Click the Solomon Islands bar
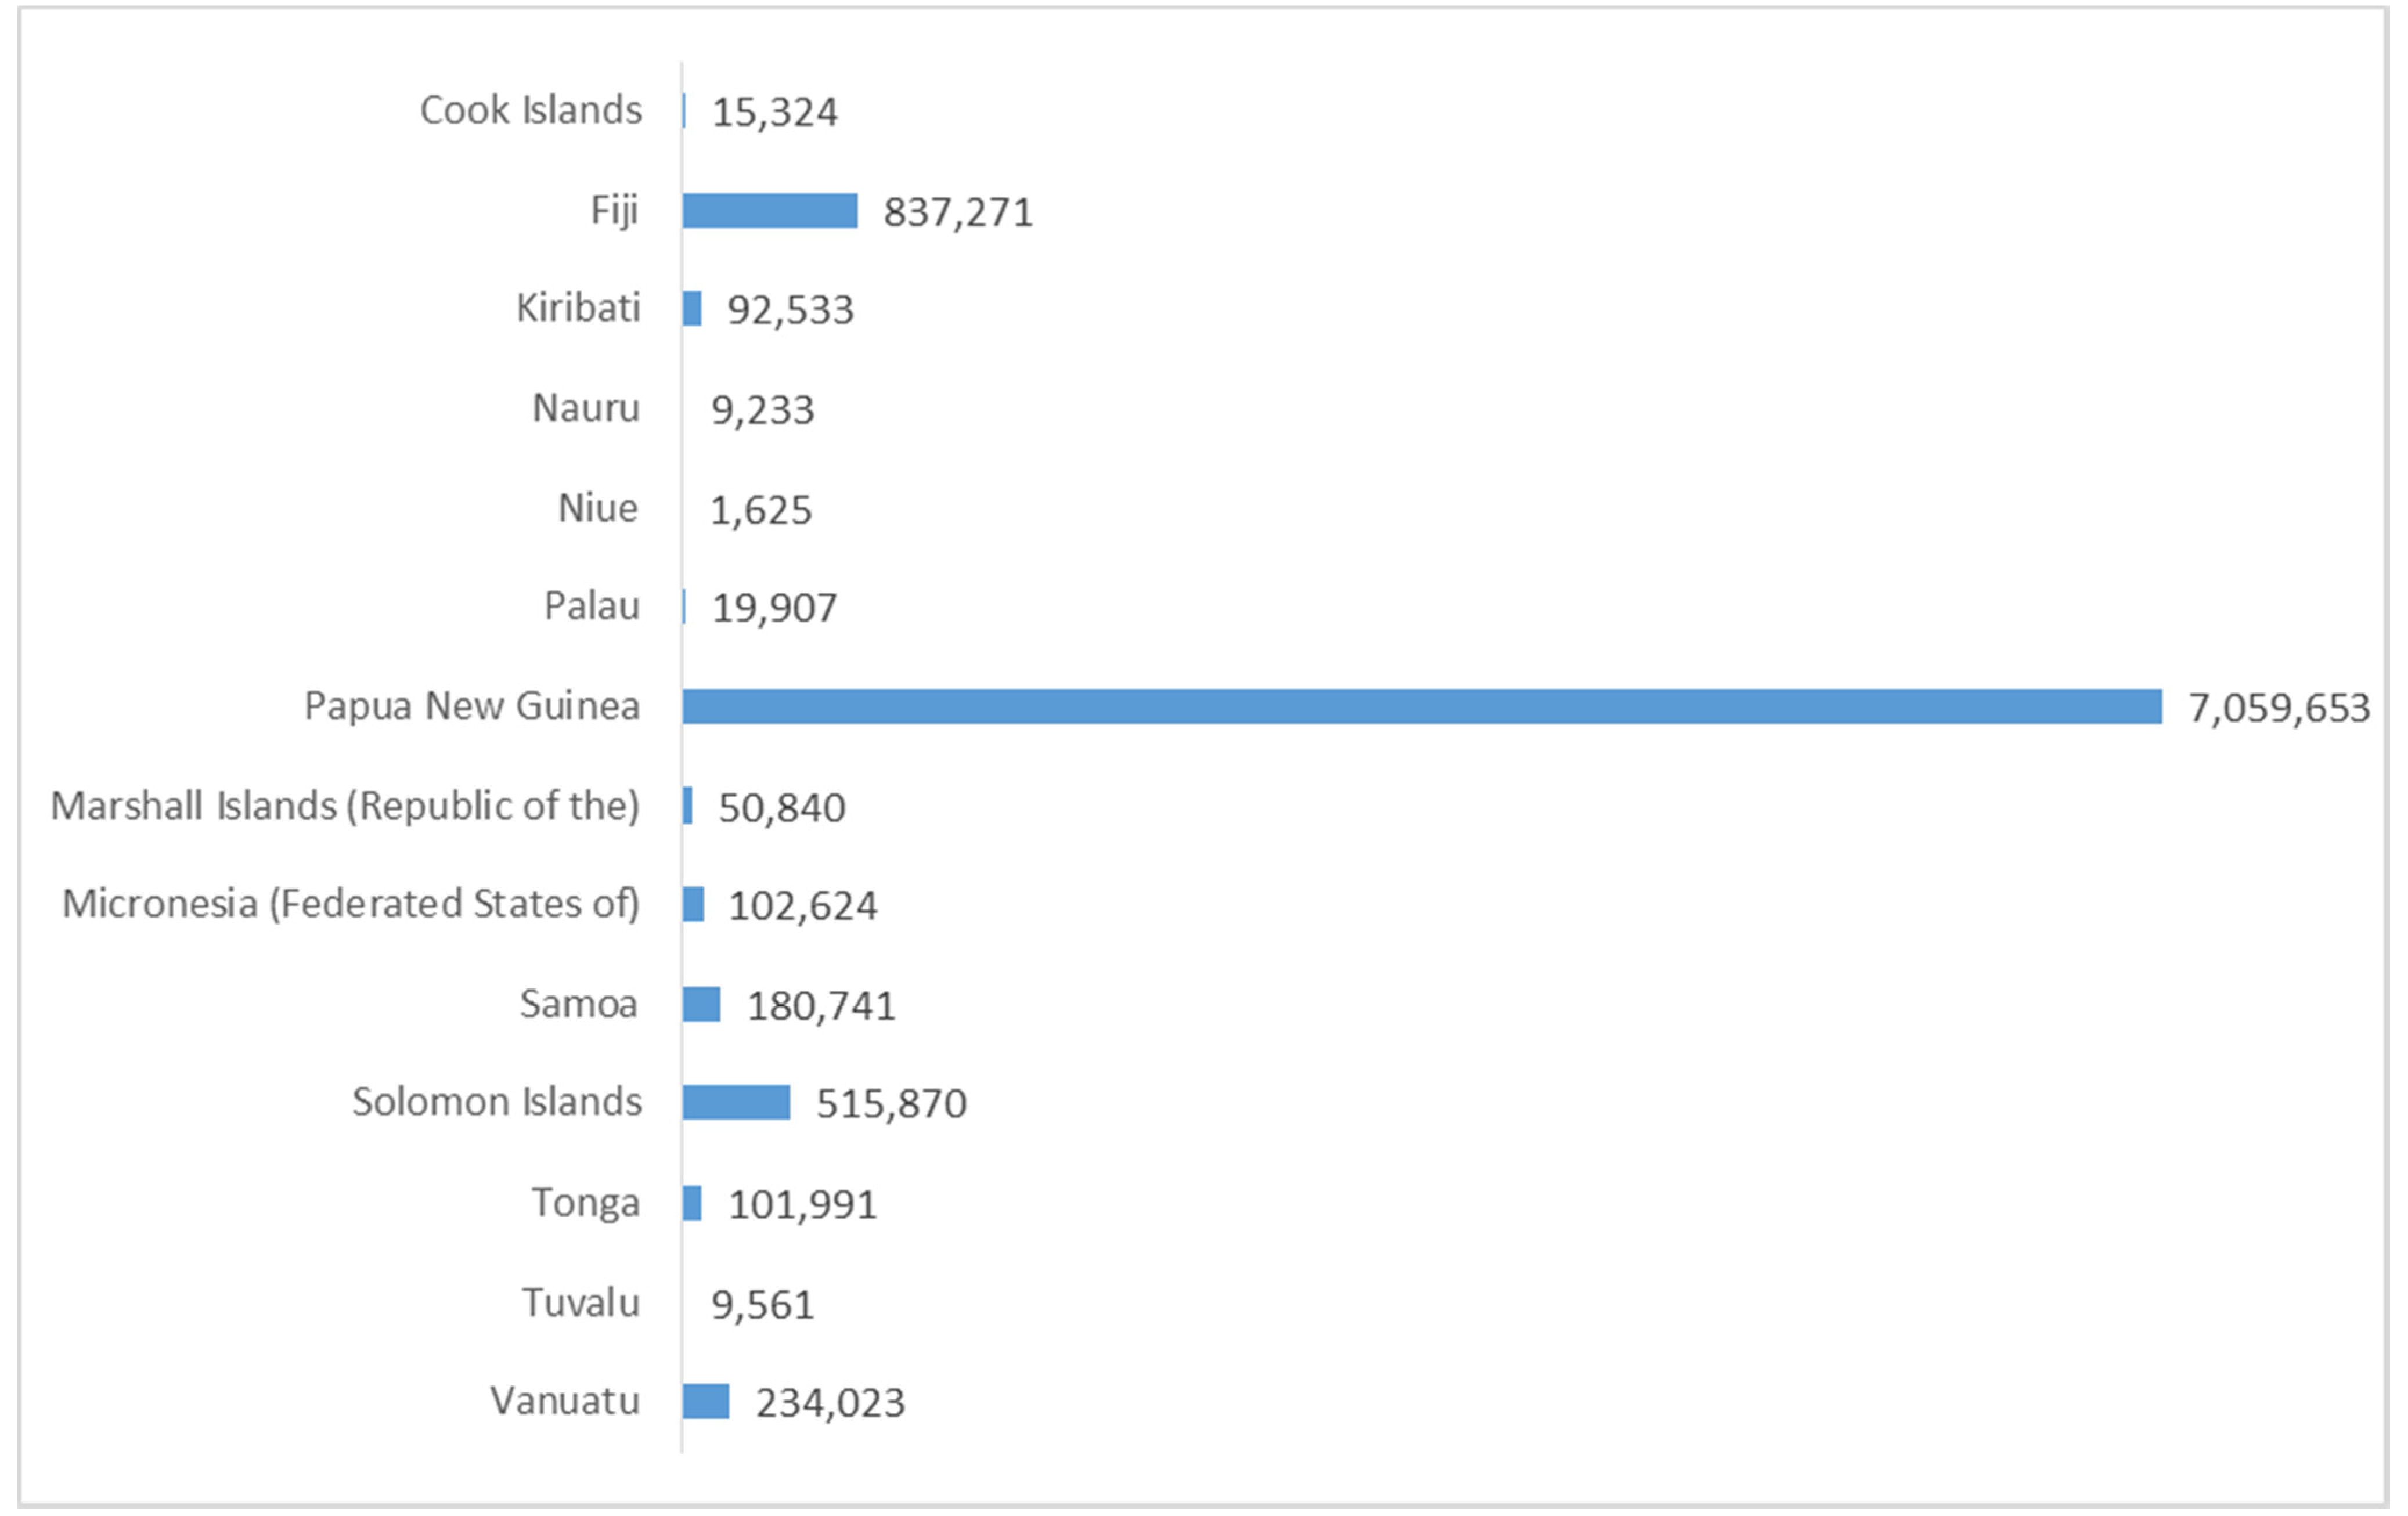The image size is (2408, 1516). coord(736,1102)
